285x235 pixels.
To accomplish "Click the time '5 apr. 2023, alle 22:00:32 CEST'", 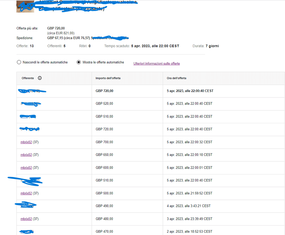I will 190,142.
